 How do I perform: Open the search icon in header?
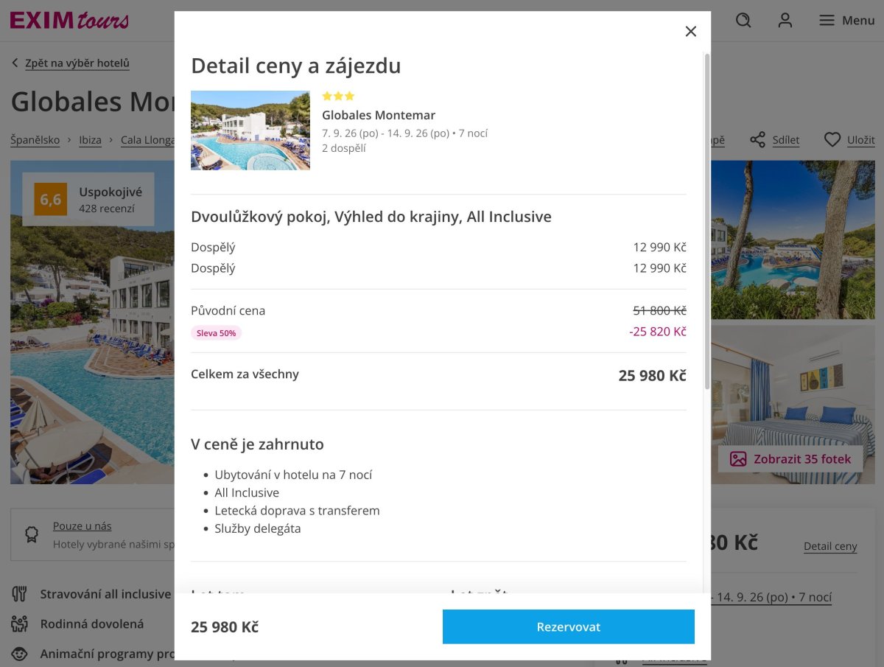click(743, 21)
